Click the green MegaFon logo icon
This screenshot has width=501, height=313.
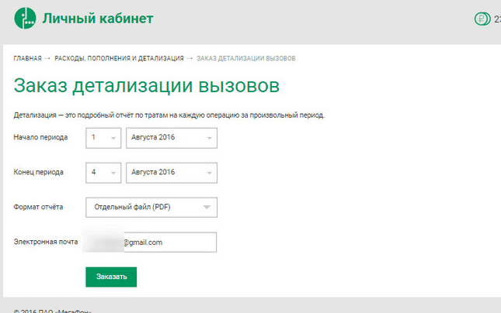coord(26,19)
